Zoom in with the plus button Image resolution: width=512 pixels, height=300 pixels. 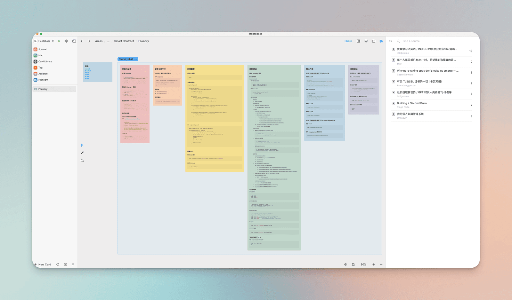tap(373, 264)
